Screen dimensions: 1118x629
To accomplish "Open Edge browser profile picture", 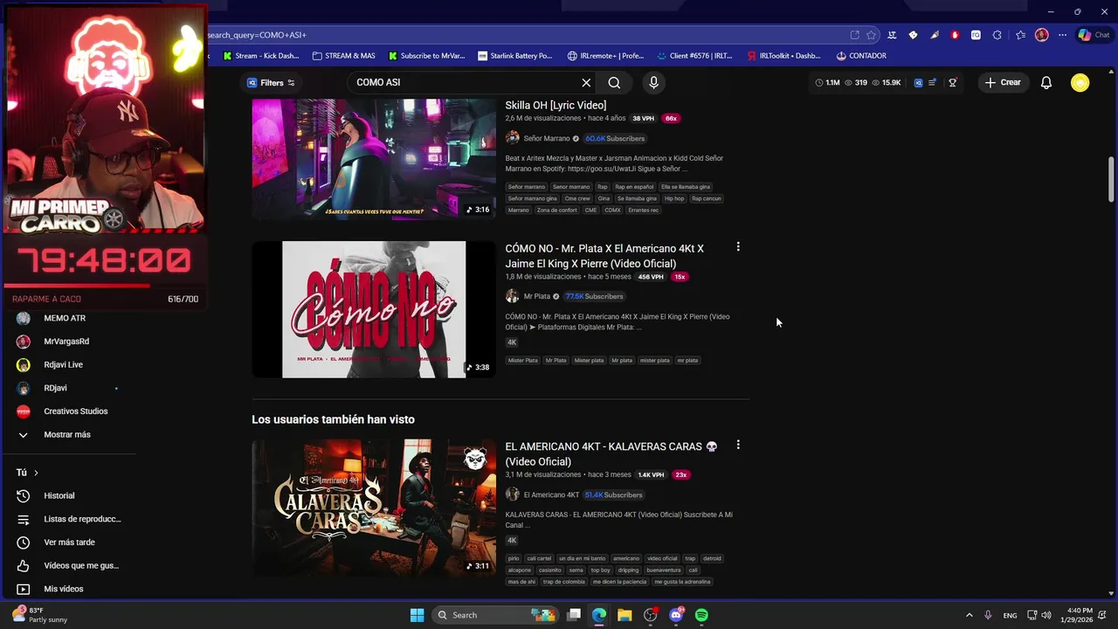I will (1042, 35).
